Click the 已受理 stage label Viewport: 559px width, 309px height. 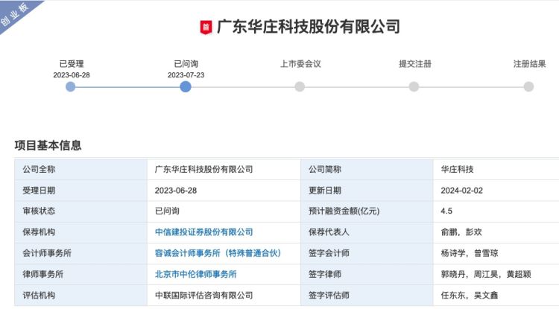pyautogui.click(x=72, y=64)
